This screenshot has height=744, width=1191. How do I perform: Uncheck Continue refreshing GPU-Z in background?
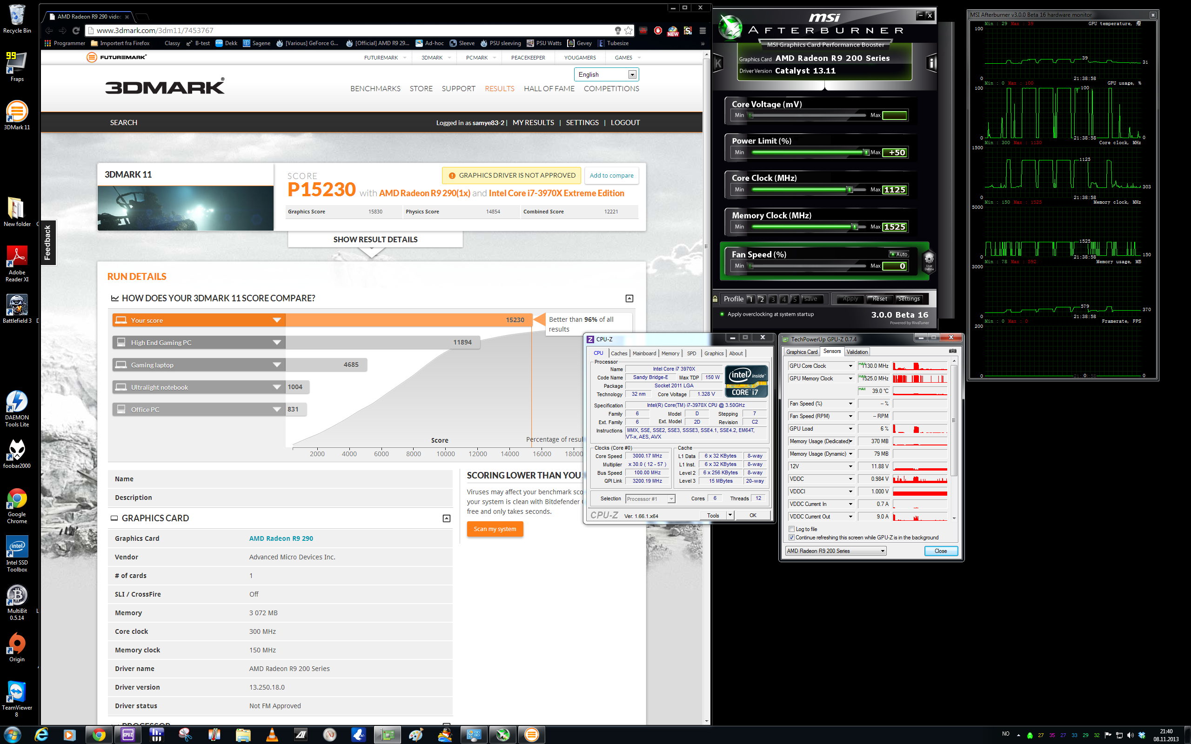pyautogui.click(x=791, y=538)
